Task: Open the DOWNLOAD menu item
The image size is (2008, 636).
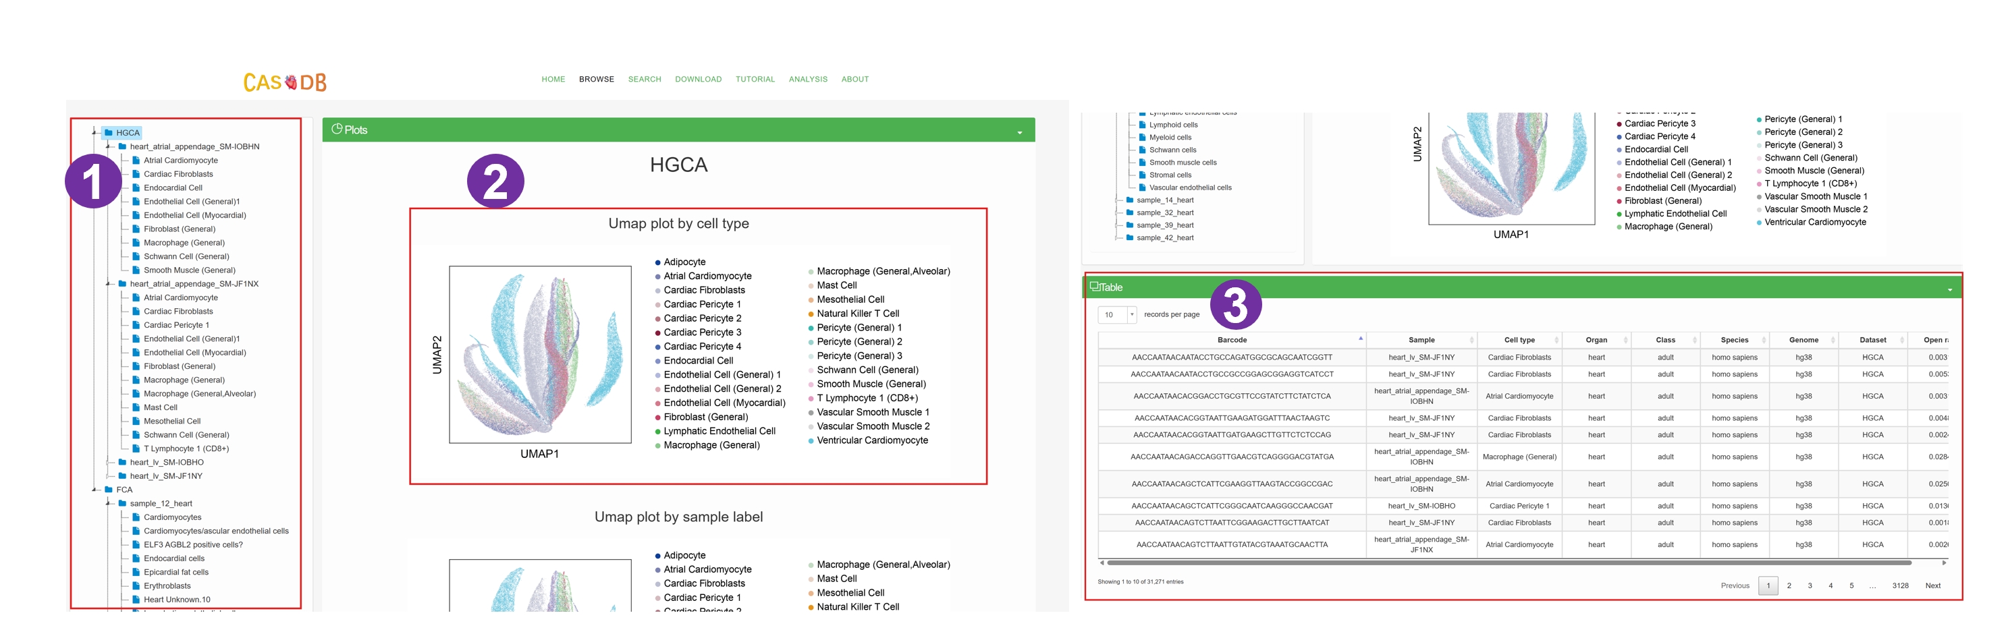Action: (698, 80)
